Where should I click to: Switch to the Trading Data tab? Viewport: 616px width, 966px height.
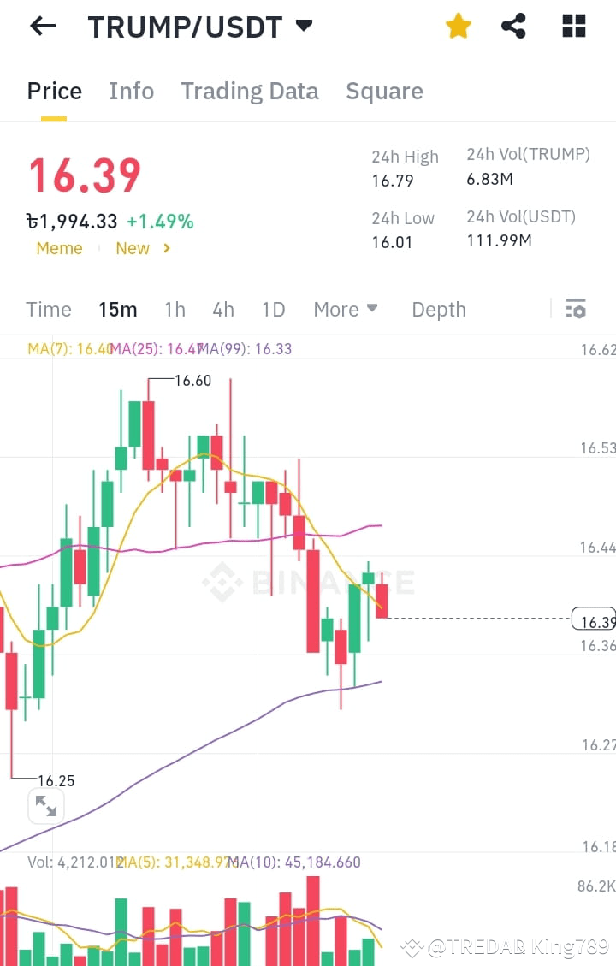point(249,91)
